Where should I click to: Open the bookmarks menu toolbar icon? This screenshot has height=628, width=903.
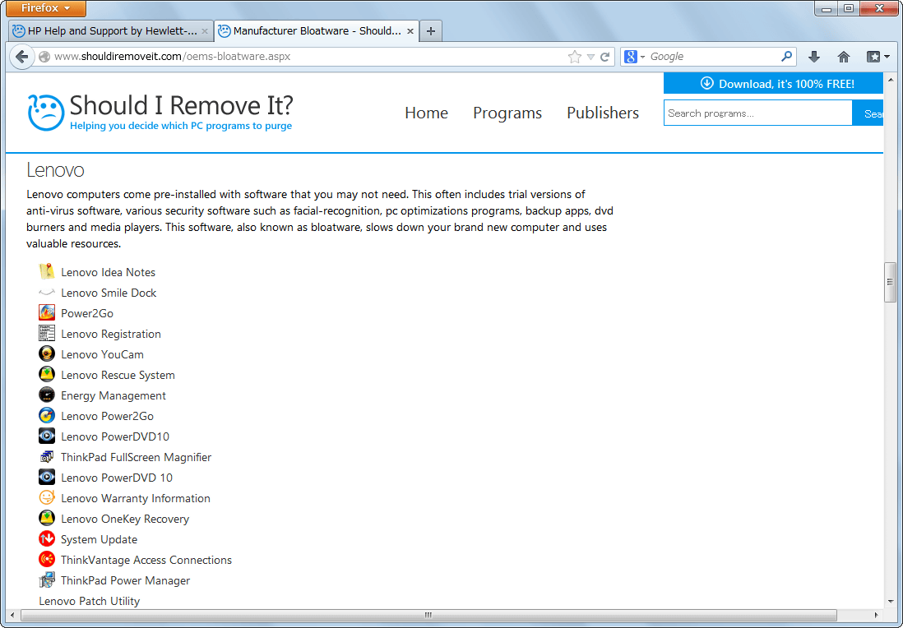pos(878,57)
